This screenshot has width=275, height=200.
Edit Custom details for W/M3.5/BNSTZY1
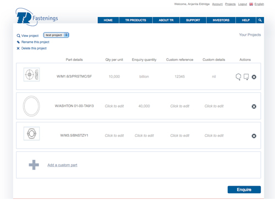pos(214,136)
